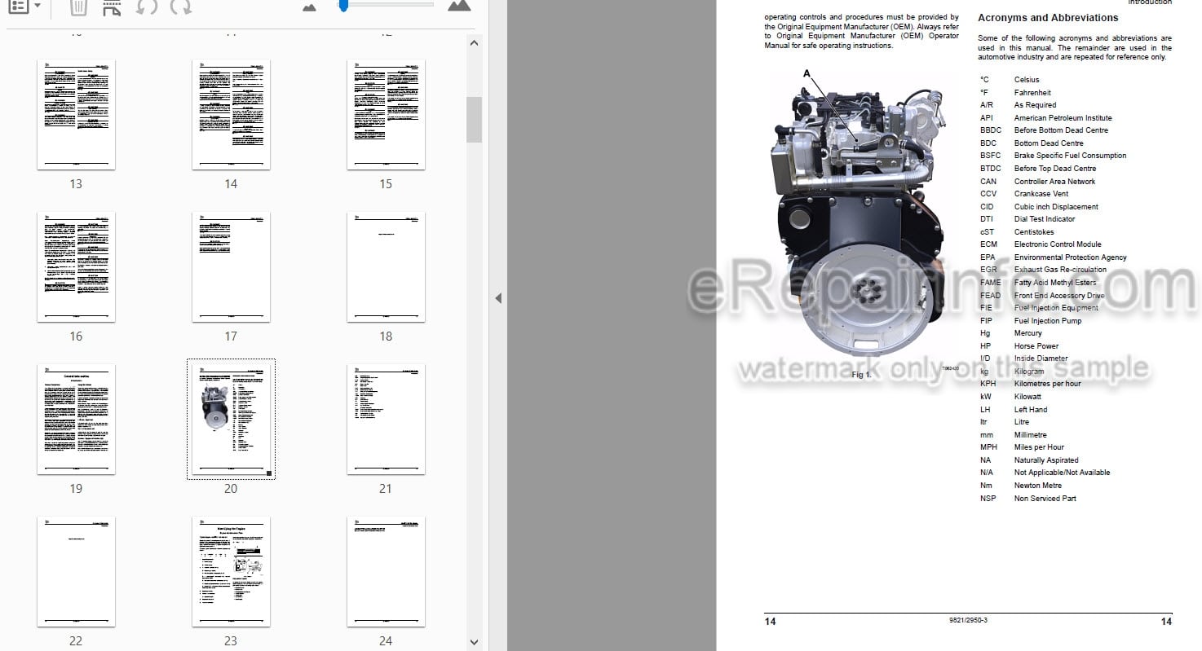Click the 'Naturally Aspirated' entry
1202x651 pixels.
click(x=1046, y=460)
